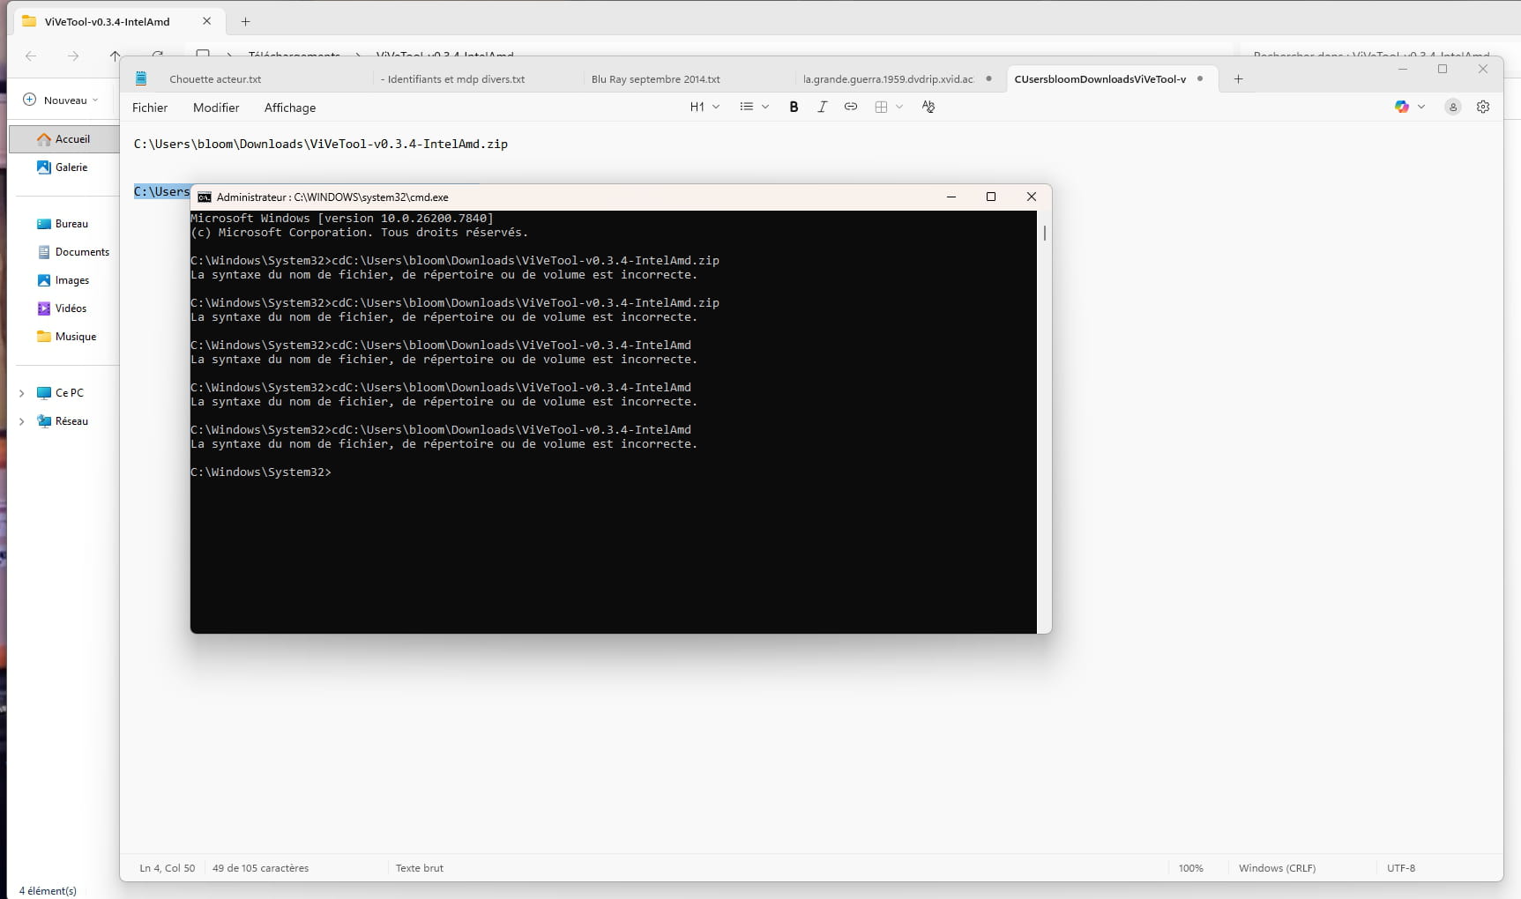This screenshot has height=899, width=1521.
Task: Open the Notepad account profile icon
Action: 1453,107
